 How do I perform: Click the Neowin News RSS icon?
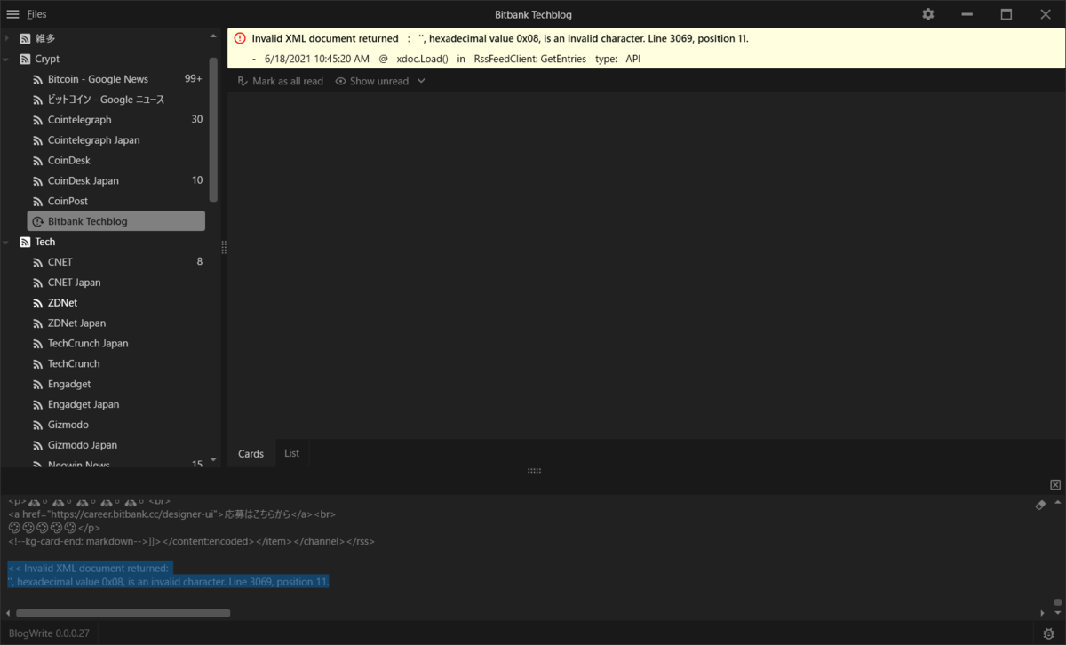tap(38, 464)
